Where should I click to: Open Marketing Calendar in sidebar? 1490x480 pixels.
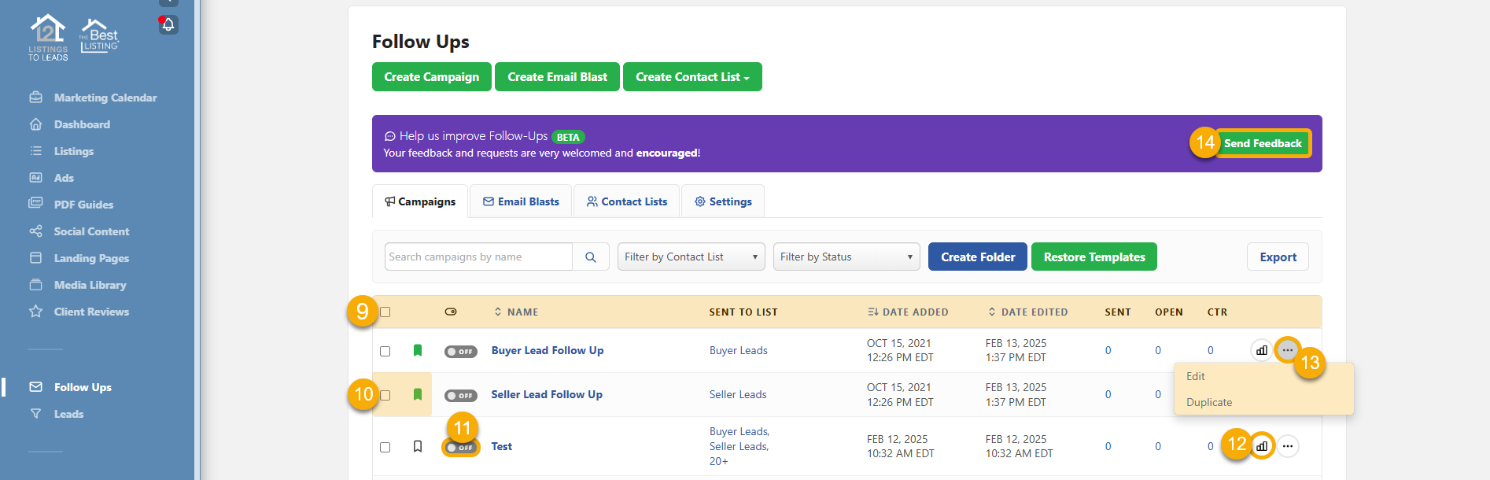(x=105, y=98)
